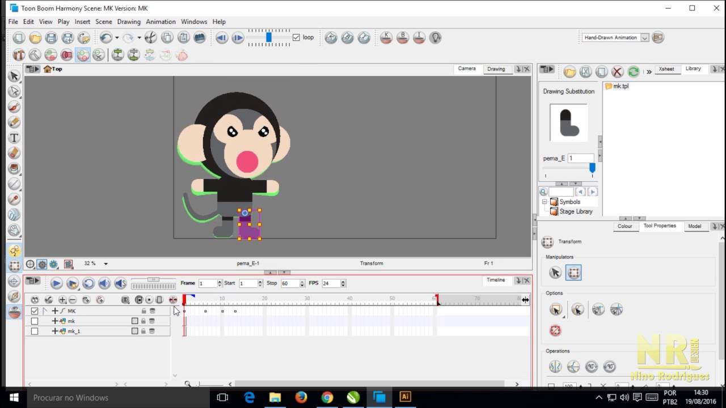
Task: Select the Paint bucket tool
Action: (x=14, y=169)
